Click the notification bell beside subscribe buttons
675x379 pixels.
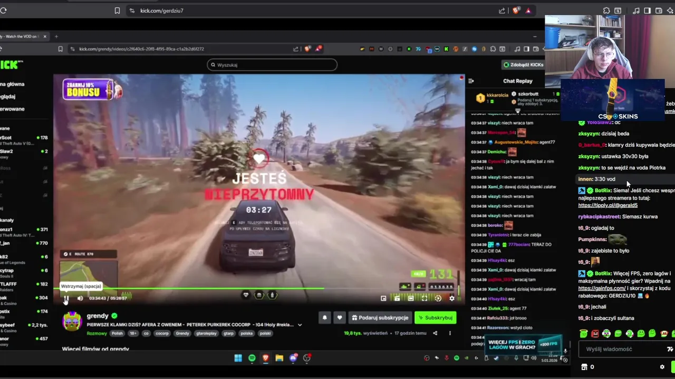(x=325, y=317)
